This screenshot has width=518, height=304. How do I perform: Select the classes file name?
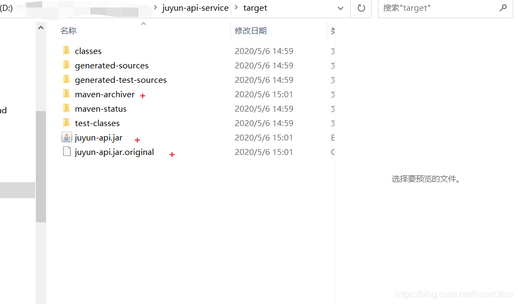click(88, 51)
